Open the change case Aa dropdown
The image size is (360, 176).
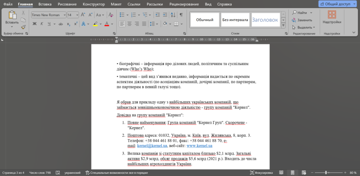pos(100,15)
